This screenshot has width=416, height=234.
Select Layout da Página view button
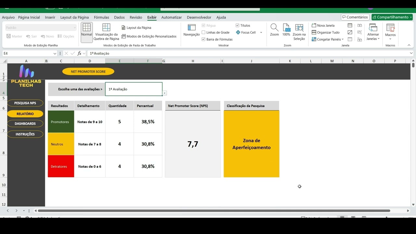pyautogui.click(x=136, y=28)
